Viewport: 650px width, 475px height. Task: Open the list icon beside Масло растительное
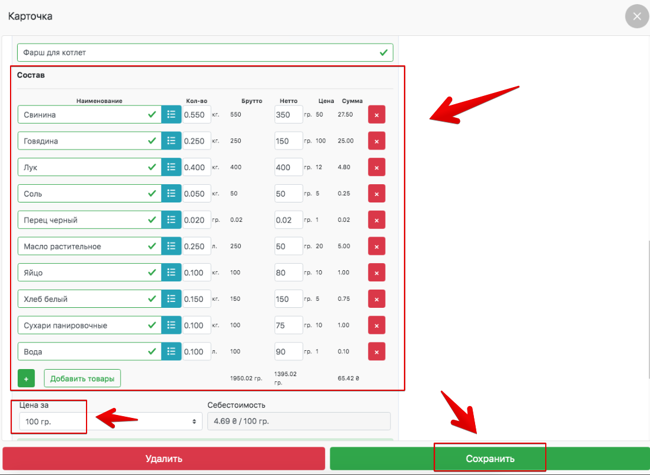click(171, 246)
